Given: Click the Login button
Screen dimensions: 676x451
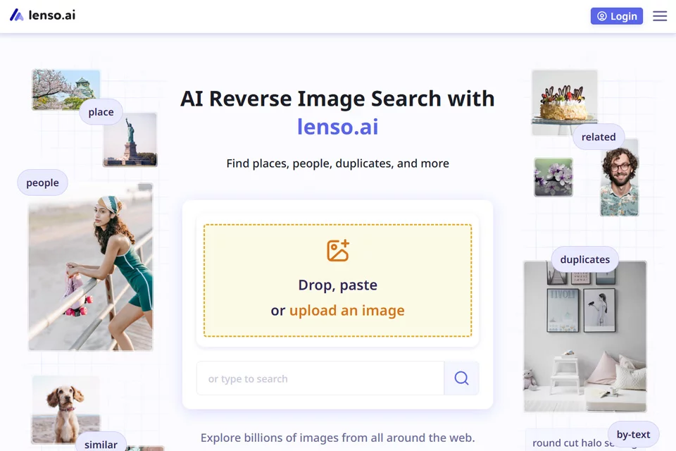Looking at the screenshot, I should pyautogui.click(x=617, y=16).
